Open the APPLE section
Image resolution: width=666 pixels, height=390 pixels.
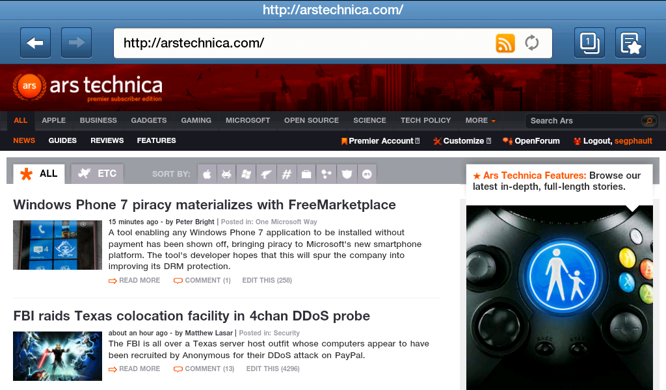pos(53,120)
